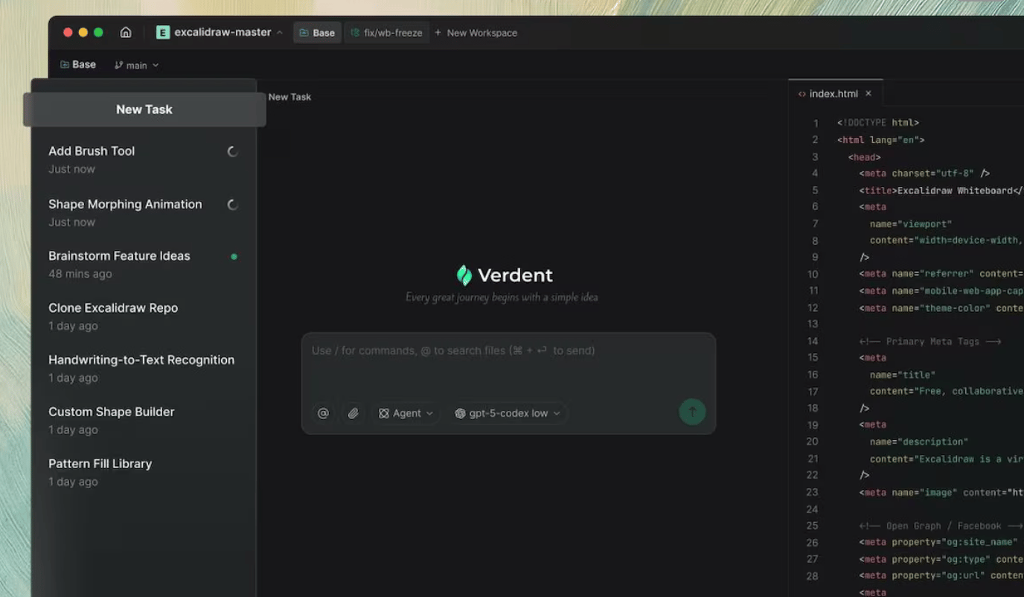Click the Verdent leaf logo
This screenshot has height=597, width=1024.
tap(464, 275)
